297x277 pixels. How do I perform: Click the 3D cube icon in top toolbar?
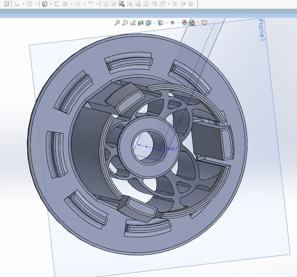point(45,4)
